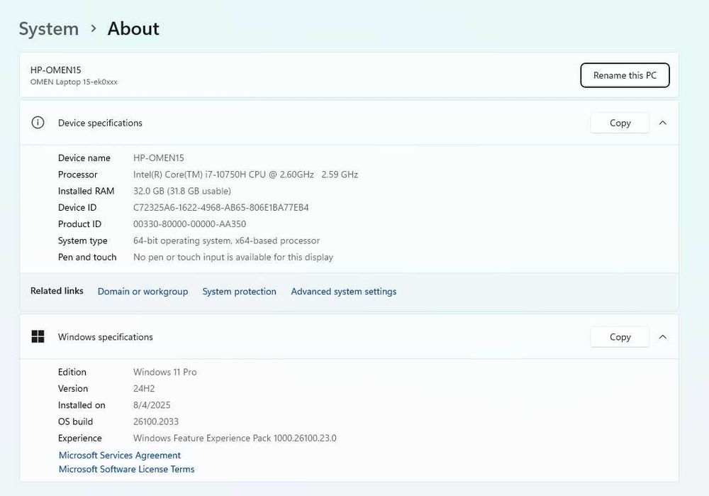
Task: Click the Related links label
Action: pos(57,291)
